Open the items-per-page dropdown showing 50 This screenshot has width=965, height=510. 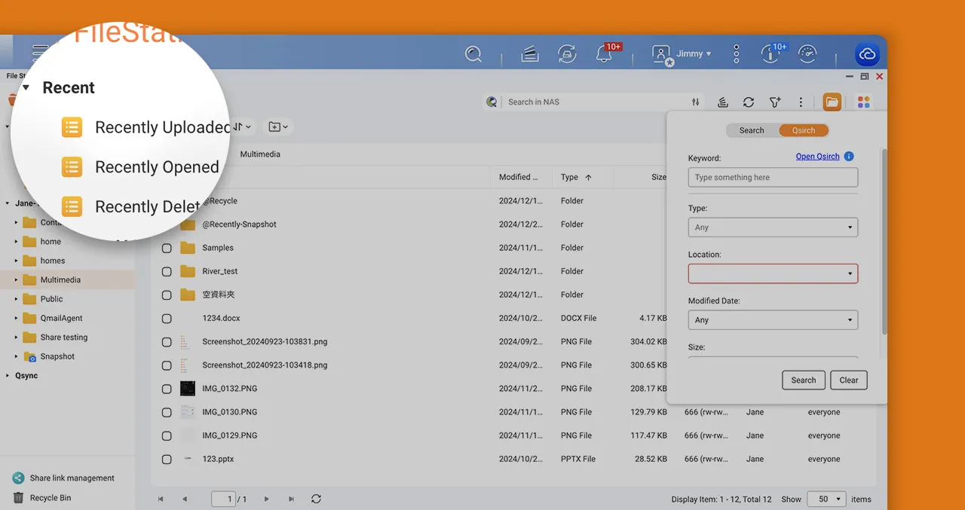(x=826, y=499)
